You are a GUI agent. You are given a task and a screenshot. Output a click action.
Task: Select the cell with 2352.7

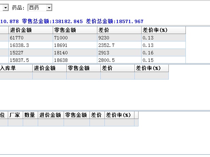[119, 45]
